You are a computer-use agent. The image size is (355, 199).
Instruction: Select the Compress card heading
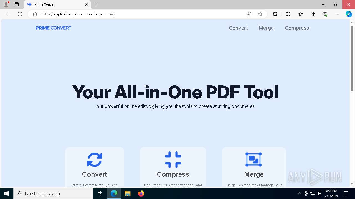pyautogui.click(x=173, y=174)
